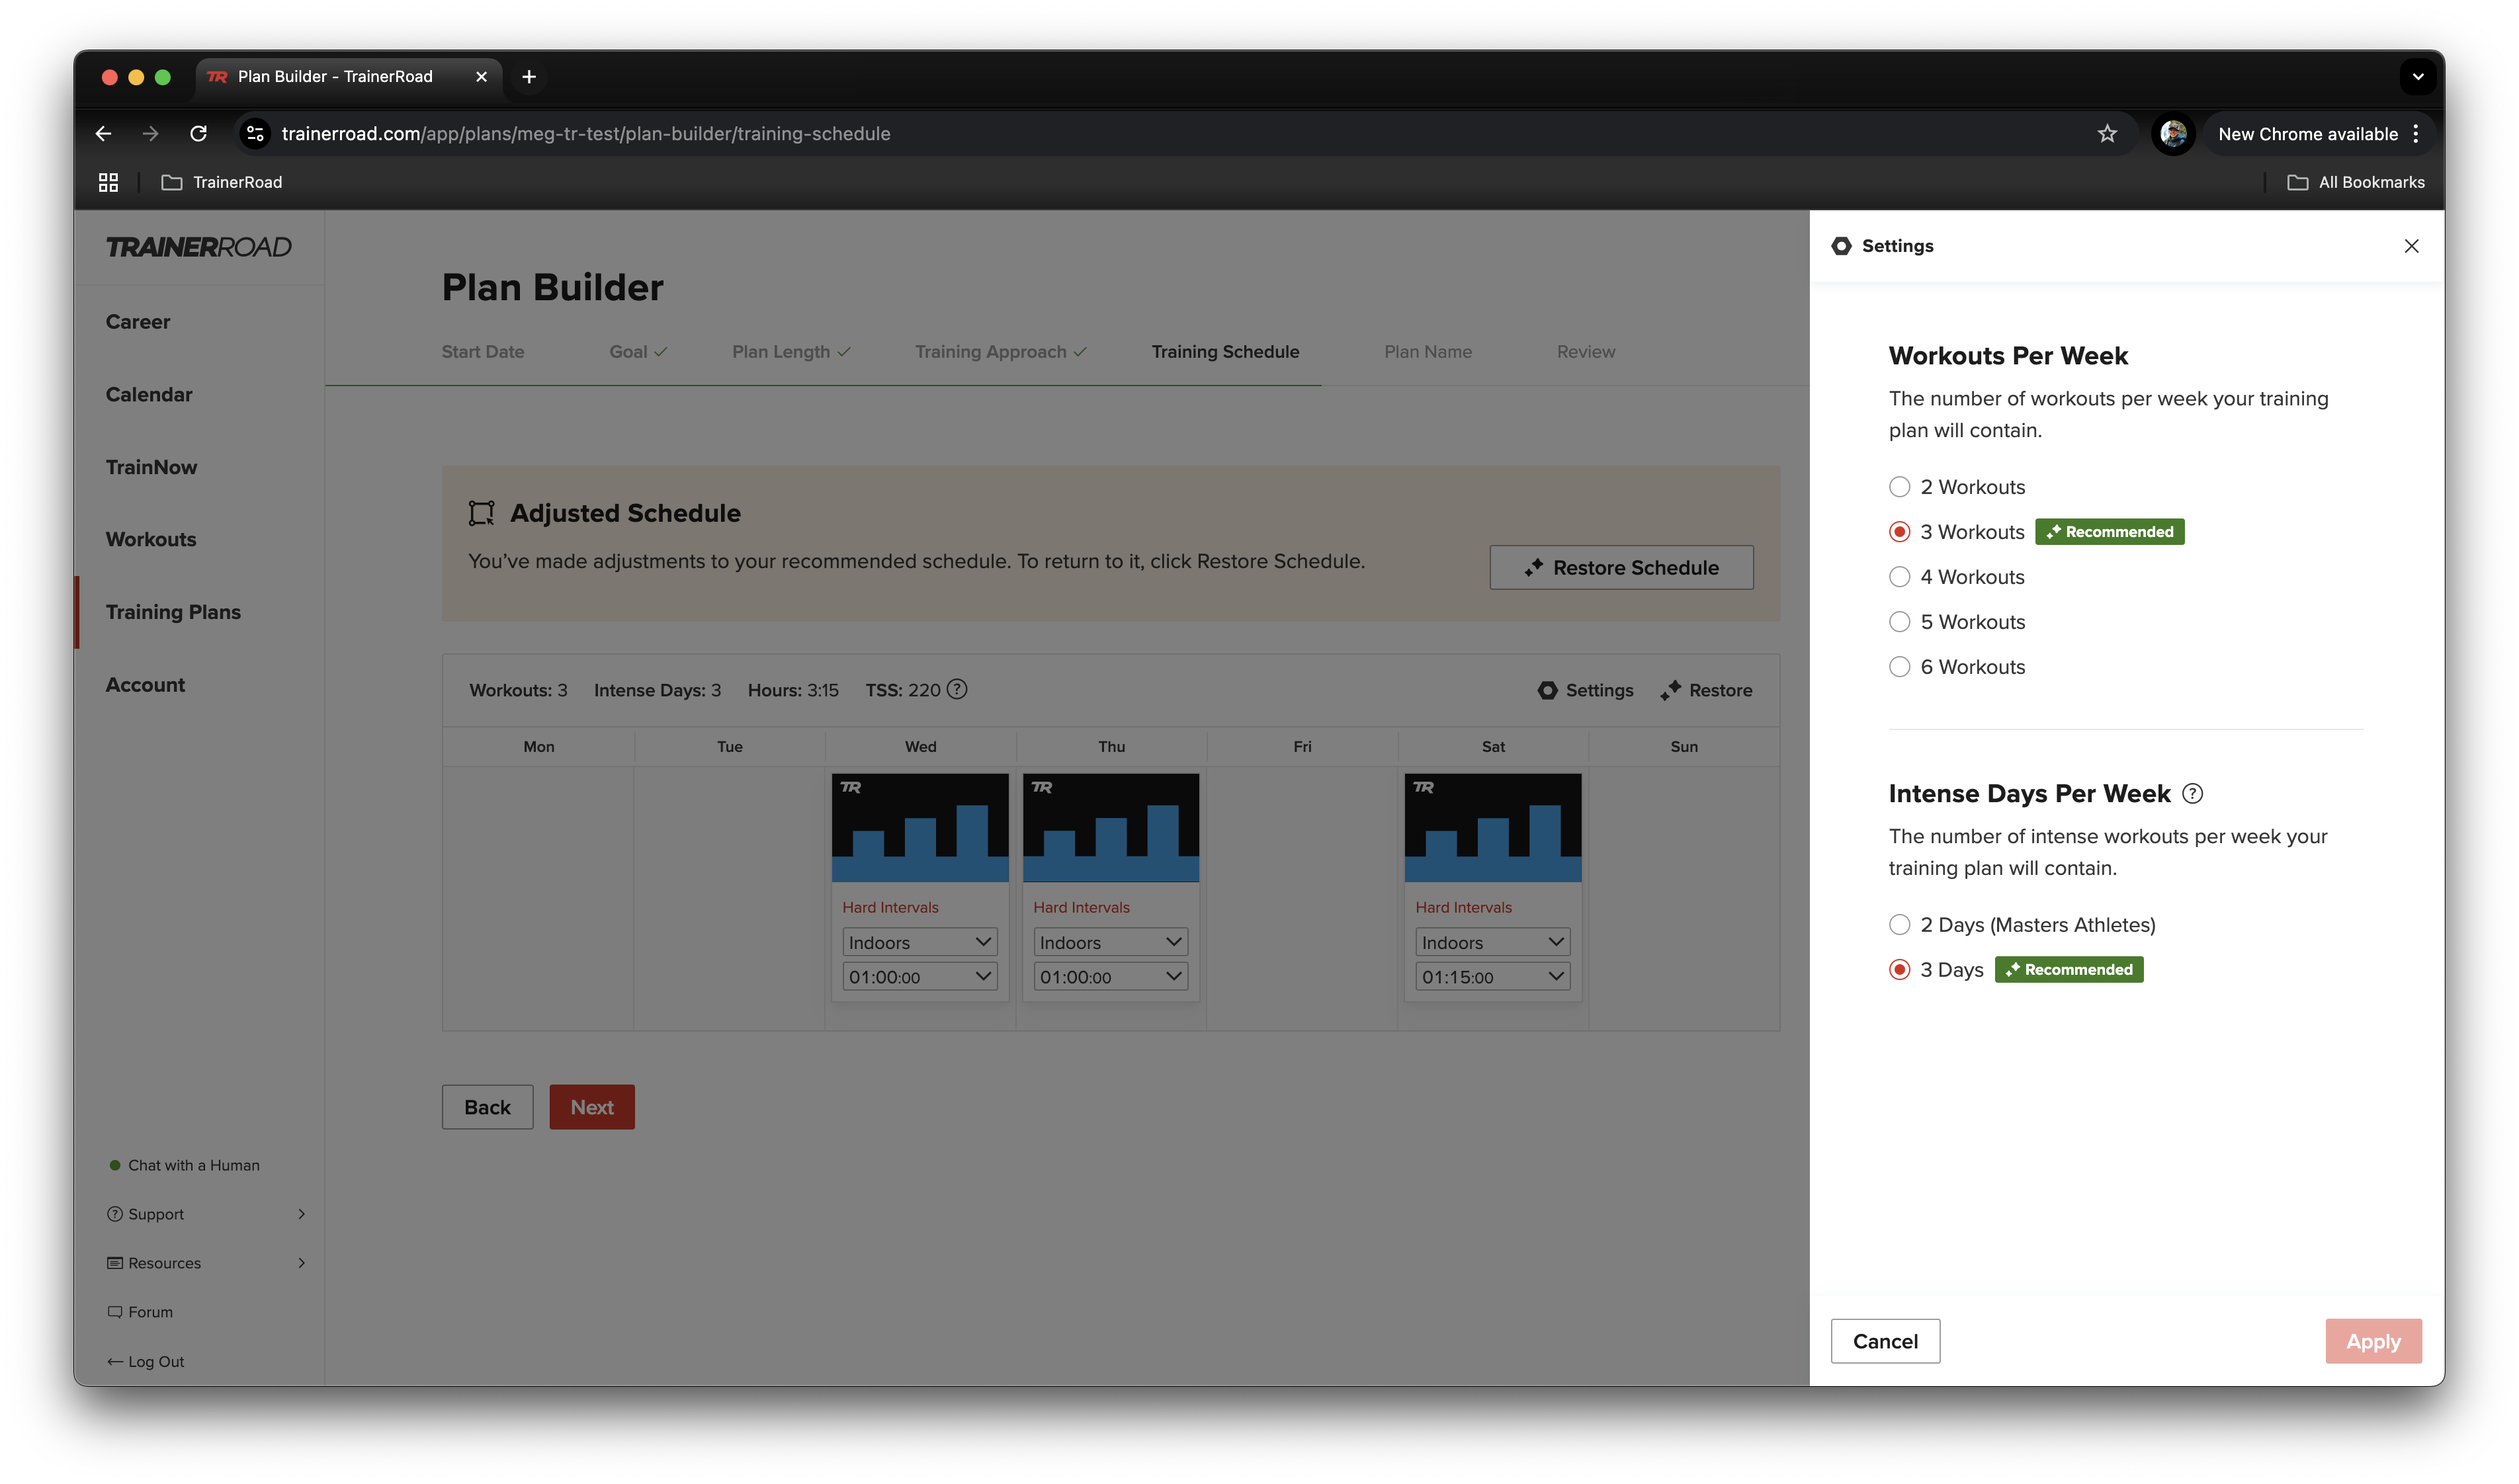Select 3 Workouts per week
This screenshot has width=2519, height=1484.
pos(1956,532)
